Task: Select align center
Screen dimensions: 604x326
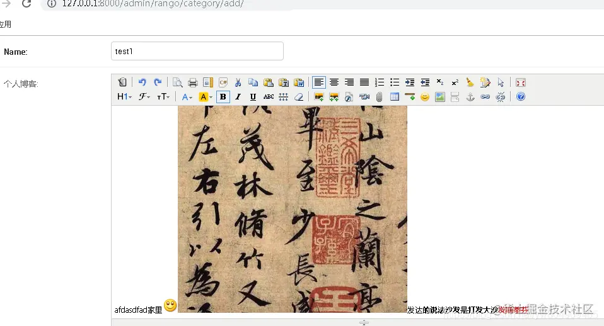Action: pos(334,82)
